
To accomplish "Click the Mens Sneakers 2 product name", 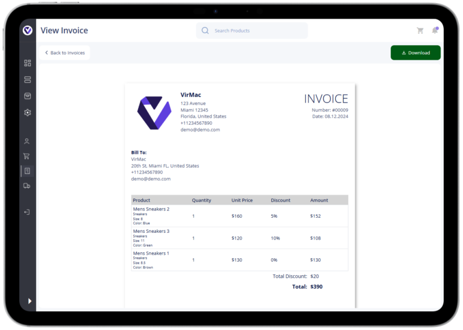I will coord(151,209).
